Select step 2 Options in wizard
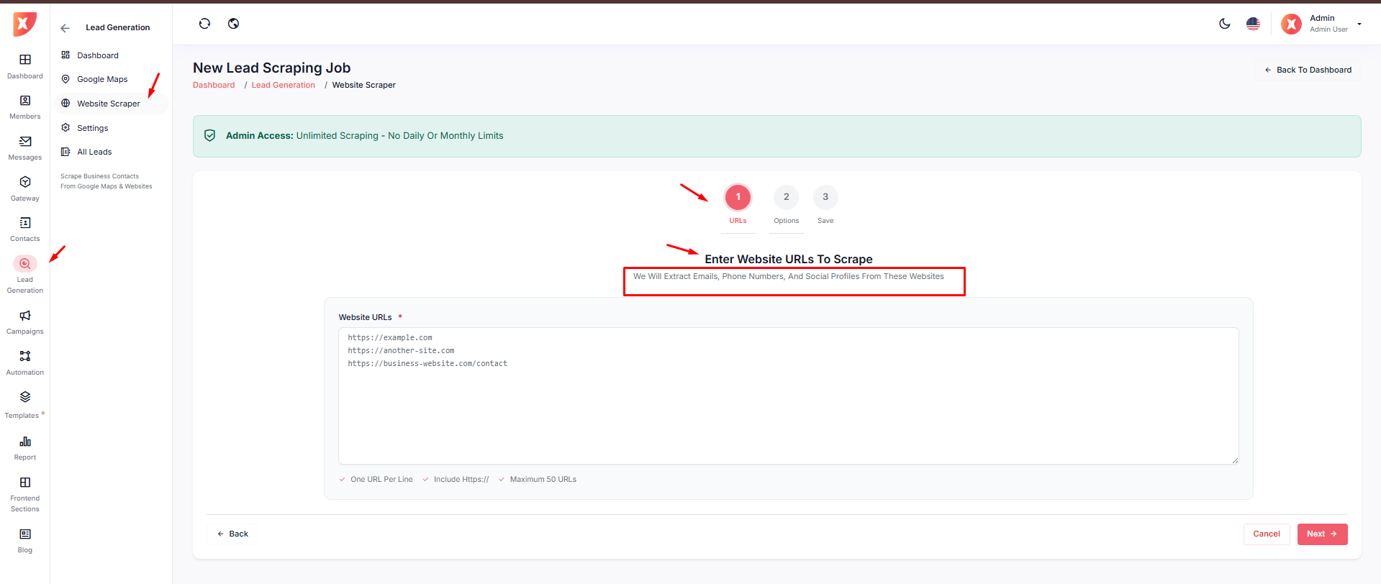This screenshot has width=1381, height=584. point(786,197)
